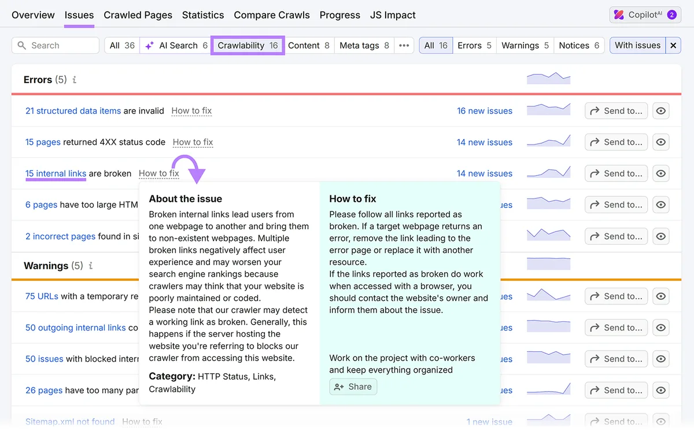
Task: Open the Overview tab
Action: [33, 15]
